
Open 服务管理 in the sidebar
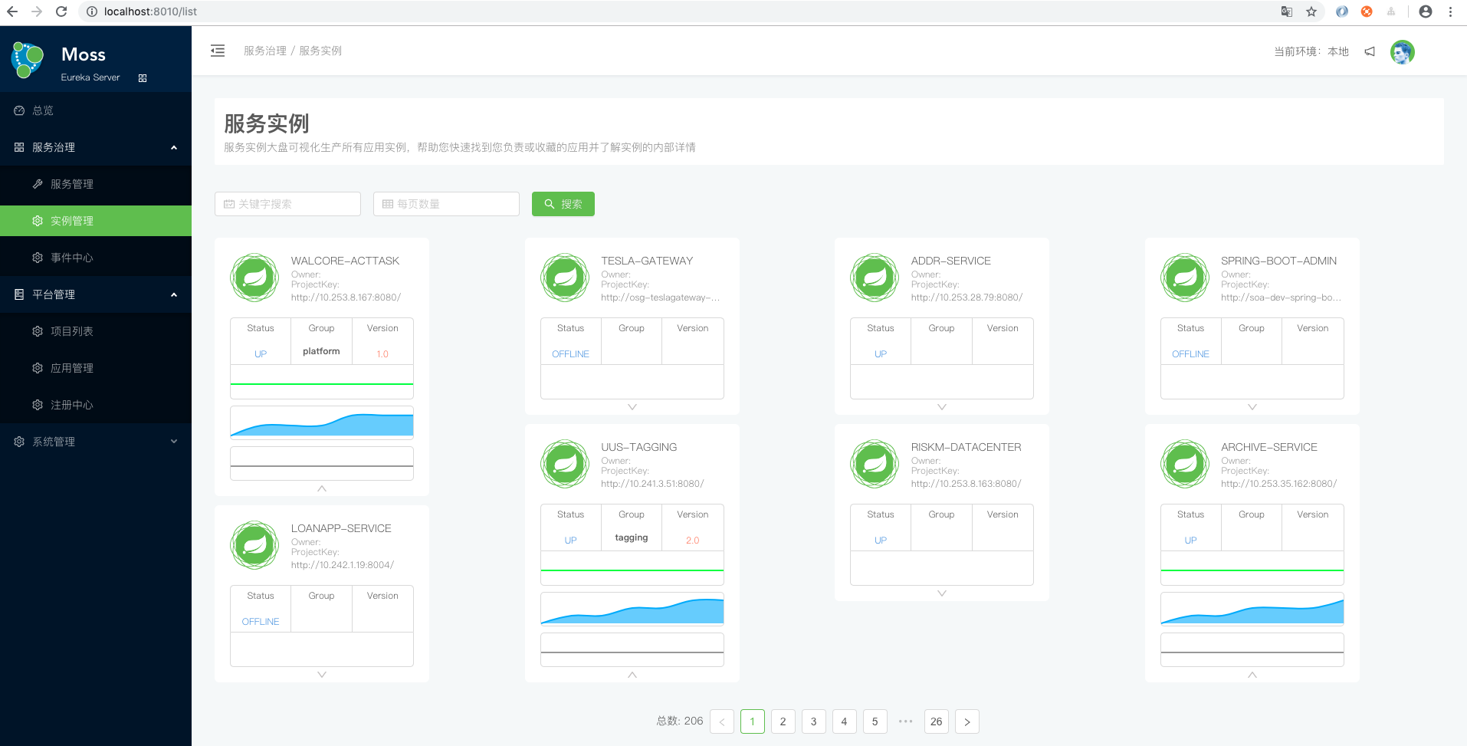click(x=72, y=184)
